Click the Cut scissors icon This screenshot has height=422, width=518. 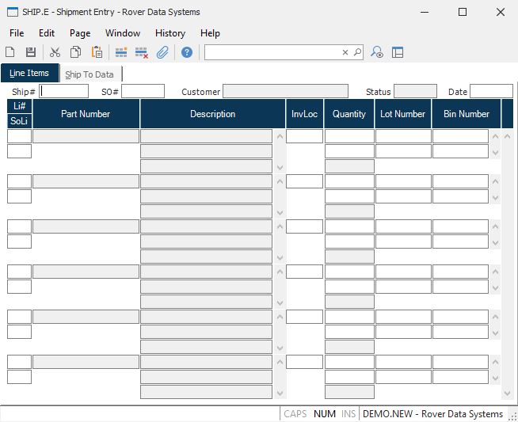click(55, 52)
